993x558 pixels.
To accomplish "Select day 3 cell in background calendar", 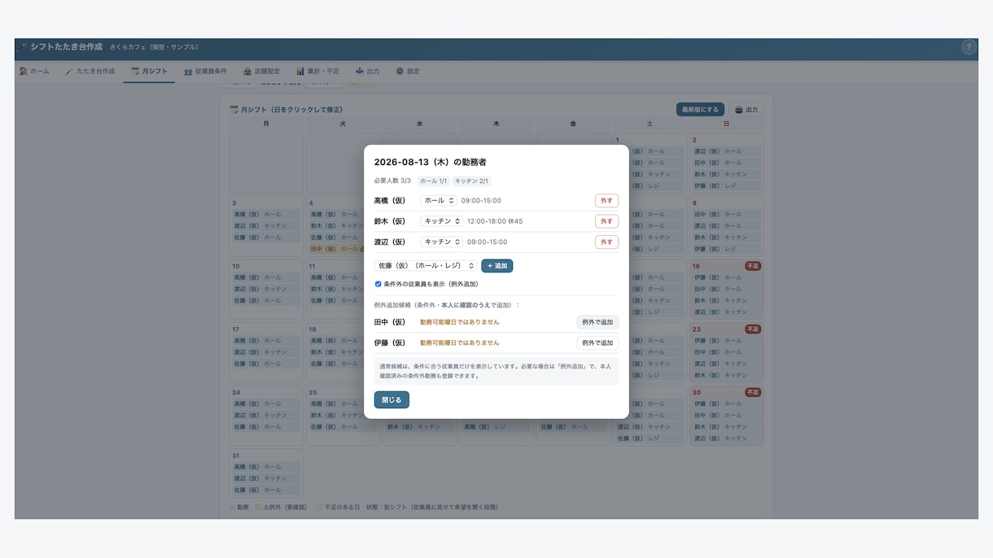I will [x=266, y=225].
